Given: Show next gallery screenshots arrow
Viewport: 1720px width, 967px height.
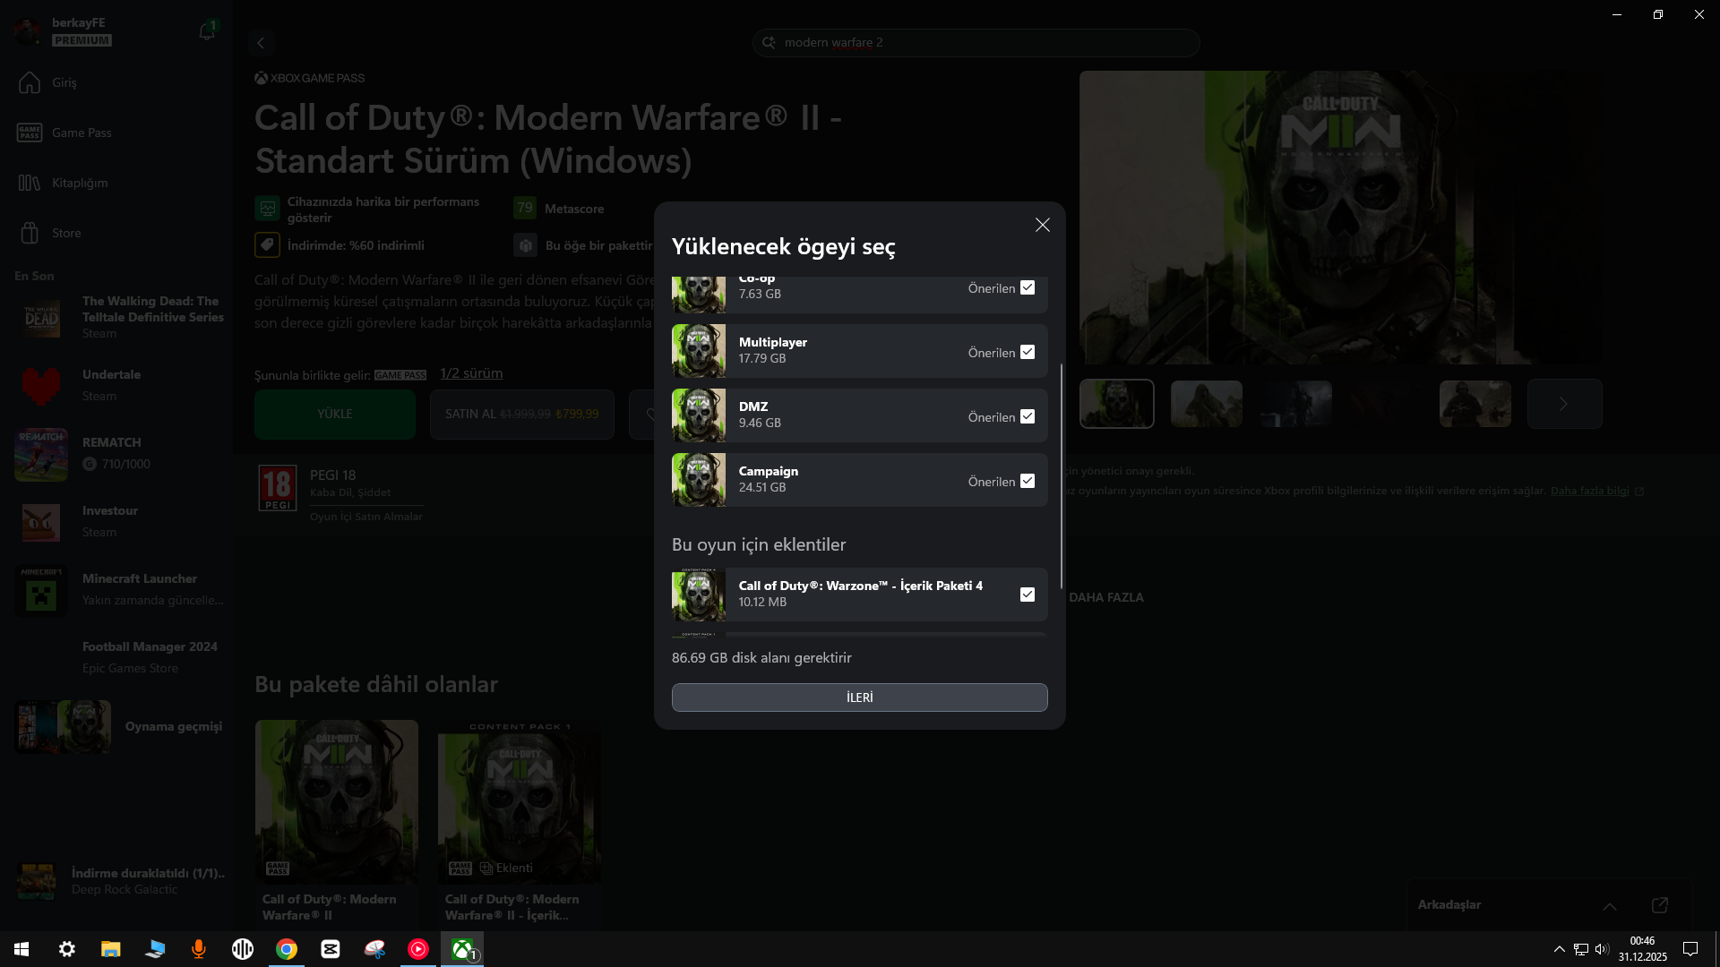Looking at the screenshot, I should [x=1564, y=404].
